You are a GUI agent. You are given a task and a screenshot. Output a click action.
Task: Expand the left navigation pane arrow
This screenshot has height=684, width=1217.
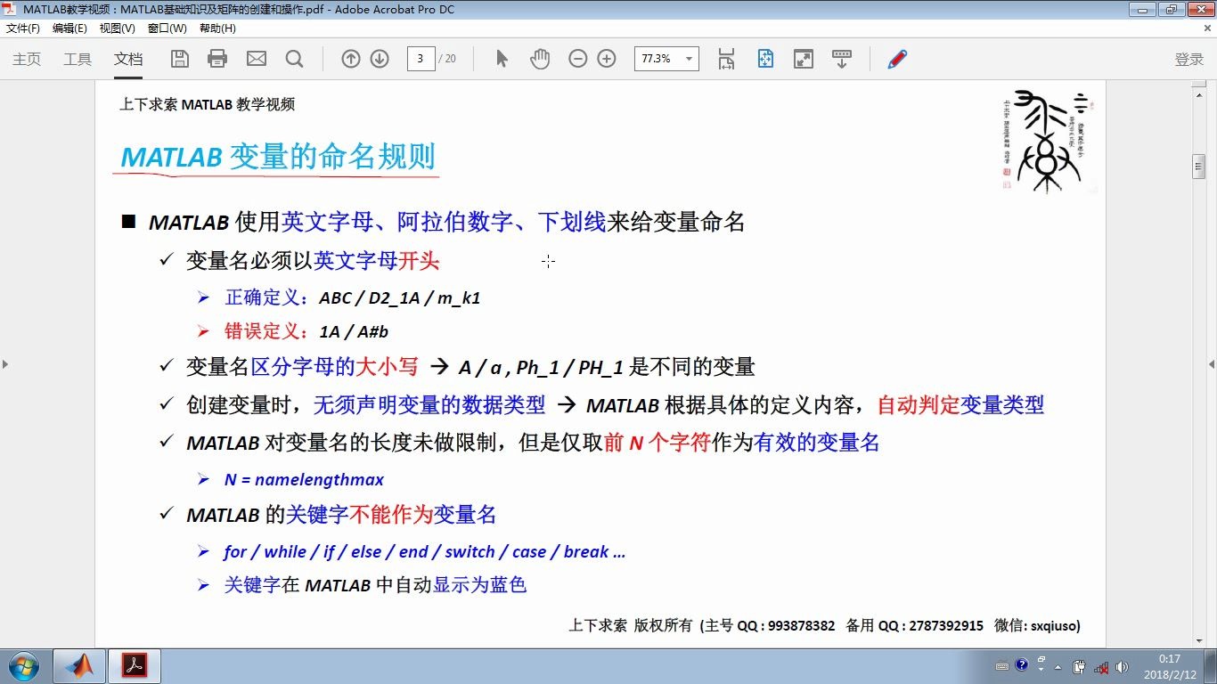(6, 363)
